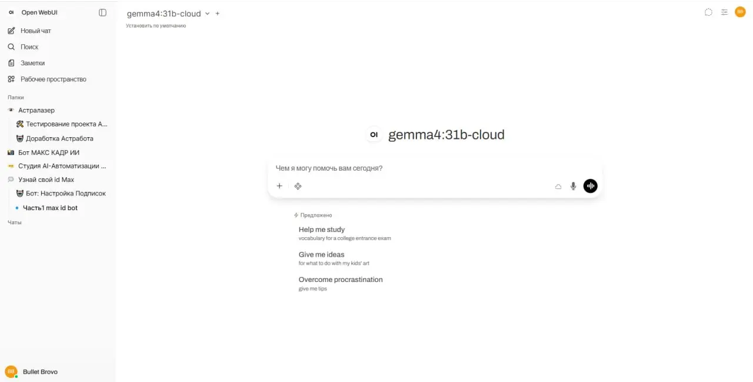Choose the Help me study suggestion
This screenshot has height=382, width=753.
tap(345, 234)
